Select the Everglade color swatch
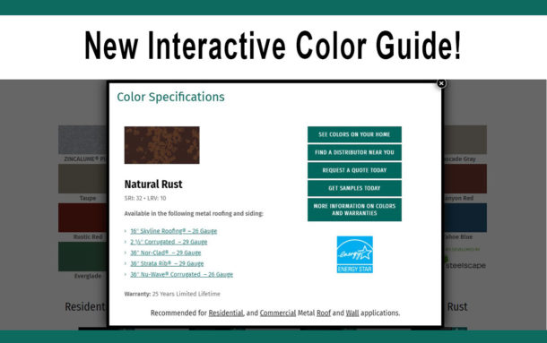547x343 pixels. [x=83, y=256]
